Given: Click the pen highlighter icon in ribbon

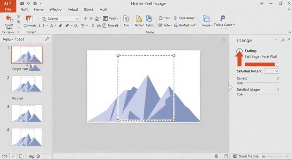Looking at the screenshot, I should tap(67, 25).
